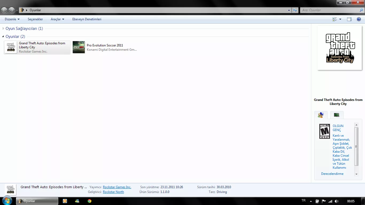Click the release date 30.03.2010 value

(224, 187)
